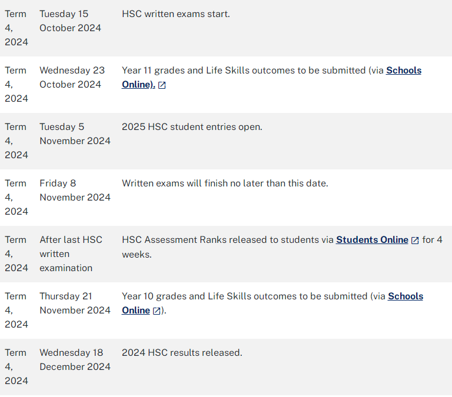Open Schools Online link in Year 10 row
The height and width of the screenshot is (397, 452).
click(x=406, y=296)
